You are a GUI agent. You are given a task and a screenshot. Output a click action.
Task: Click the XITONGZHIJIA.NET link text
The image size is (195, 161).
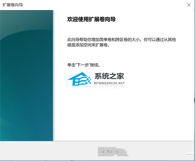[x=109, y=83]
